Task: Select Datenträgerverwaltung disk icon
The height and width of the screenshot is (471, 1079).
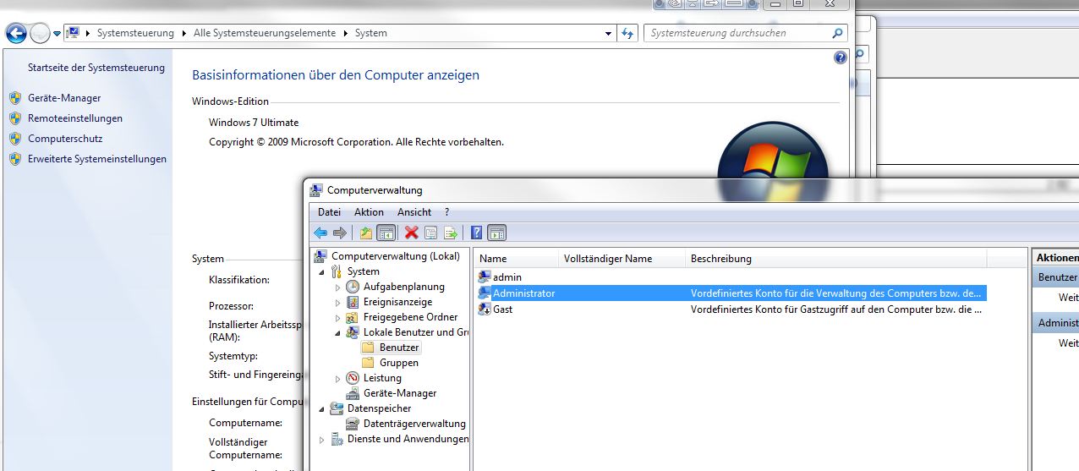Action: pos(353,424)
